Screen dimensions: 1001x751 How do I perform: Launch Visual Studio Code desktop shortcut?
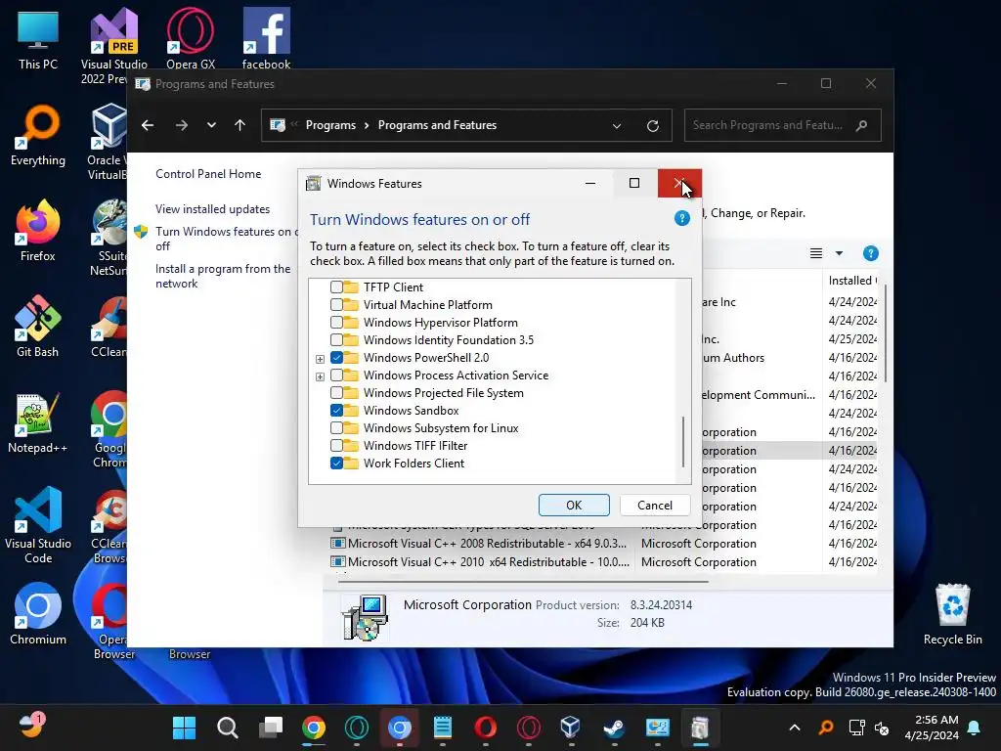(38, 525)
